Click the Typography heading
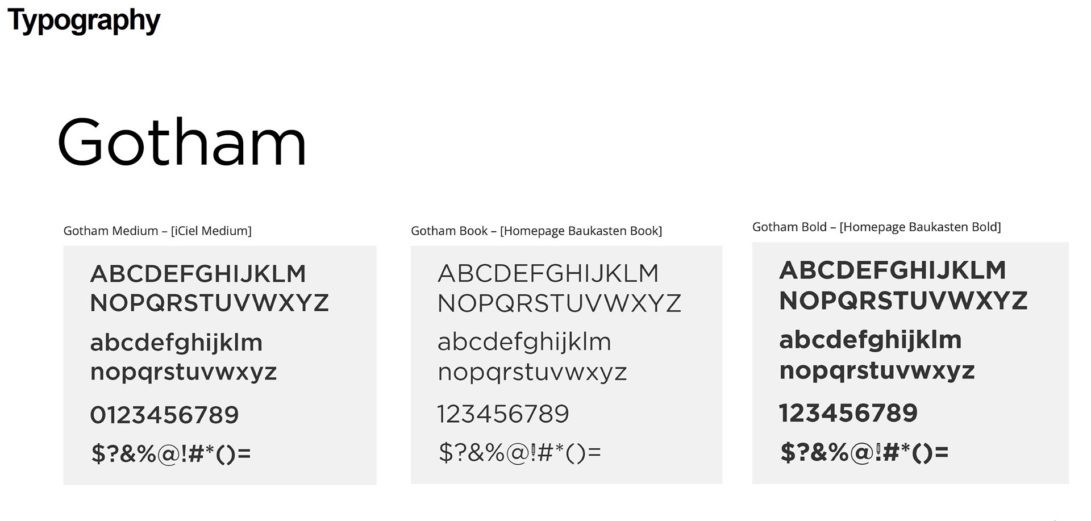This screenshot has height=521, width=1091. [84, 21]
